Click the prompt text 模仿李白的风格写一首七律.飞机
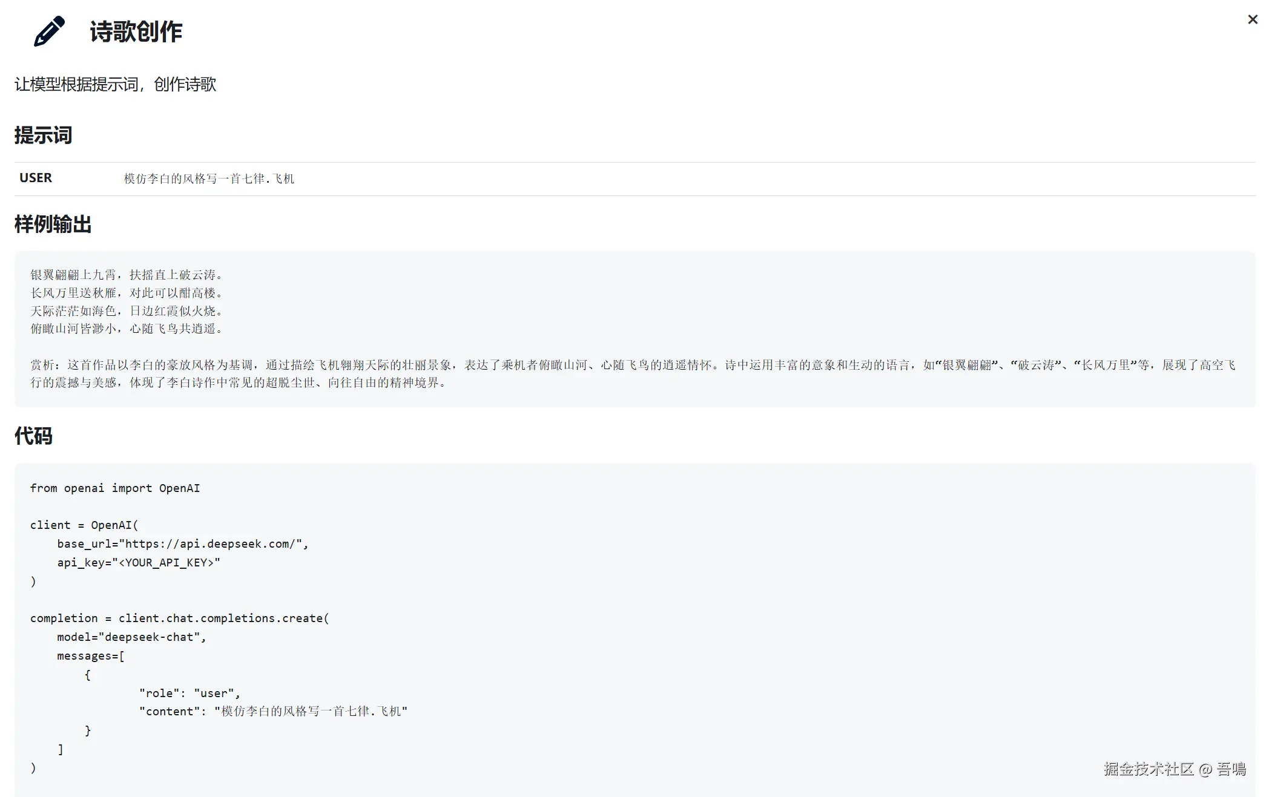 tap(209, 179)
